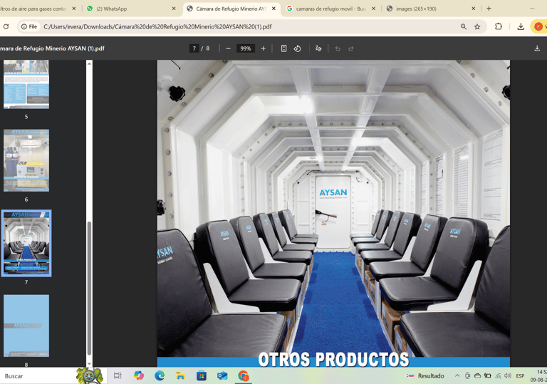This screenshot has width=547, height=384.
Task: Open the volume control in tray
Action: click(x=508, y=375)
